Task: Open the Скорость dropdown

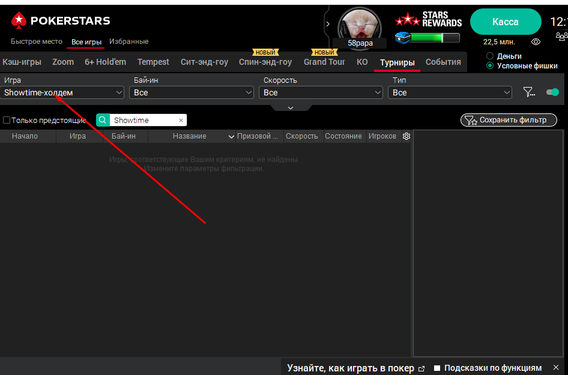Action: [x=321, y=92]
